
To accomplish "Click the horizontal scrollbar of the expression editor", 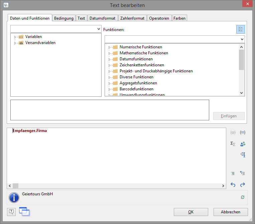I will pyautogui.click(x=116, y=186).
